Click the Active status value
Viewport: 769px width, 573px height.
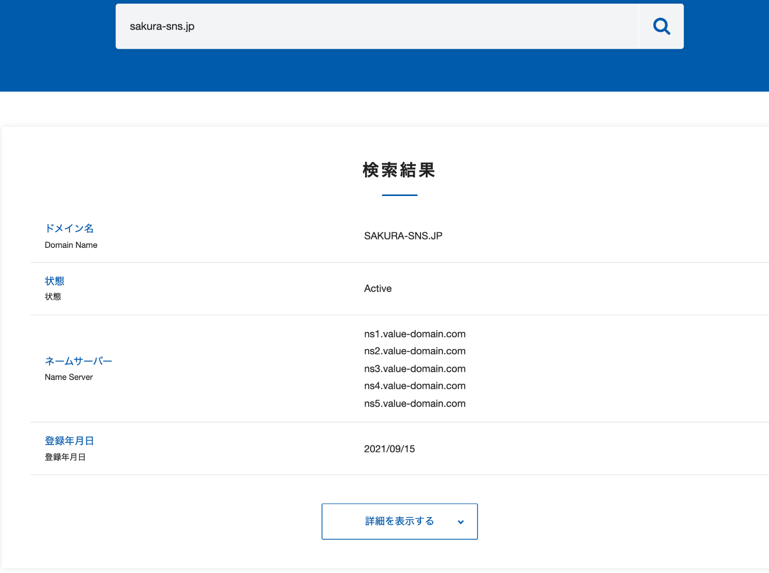(x=377, y=289)
